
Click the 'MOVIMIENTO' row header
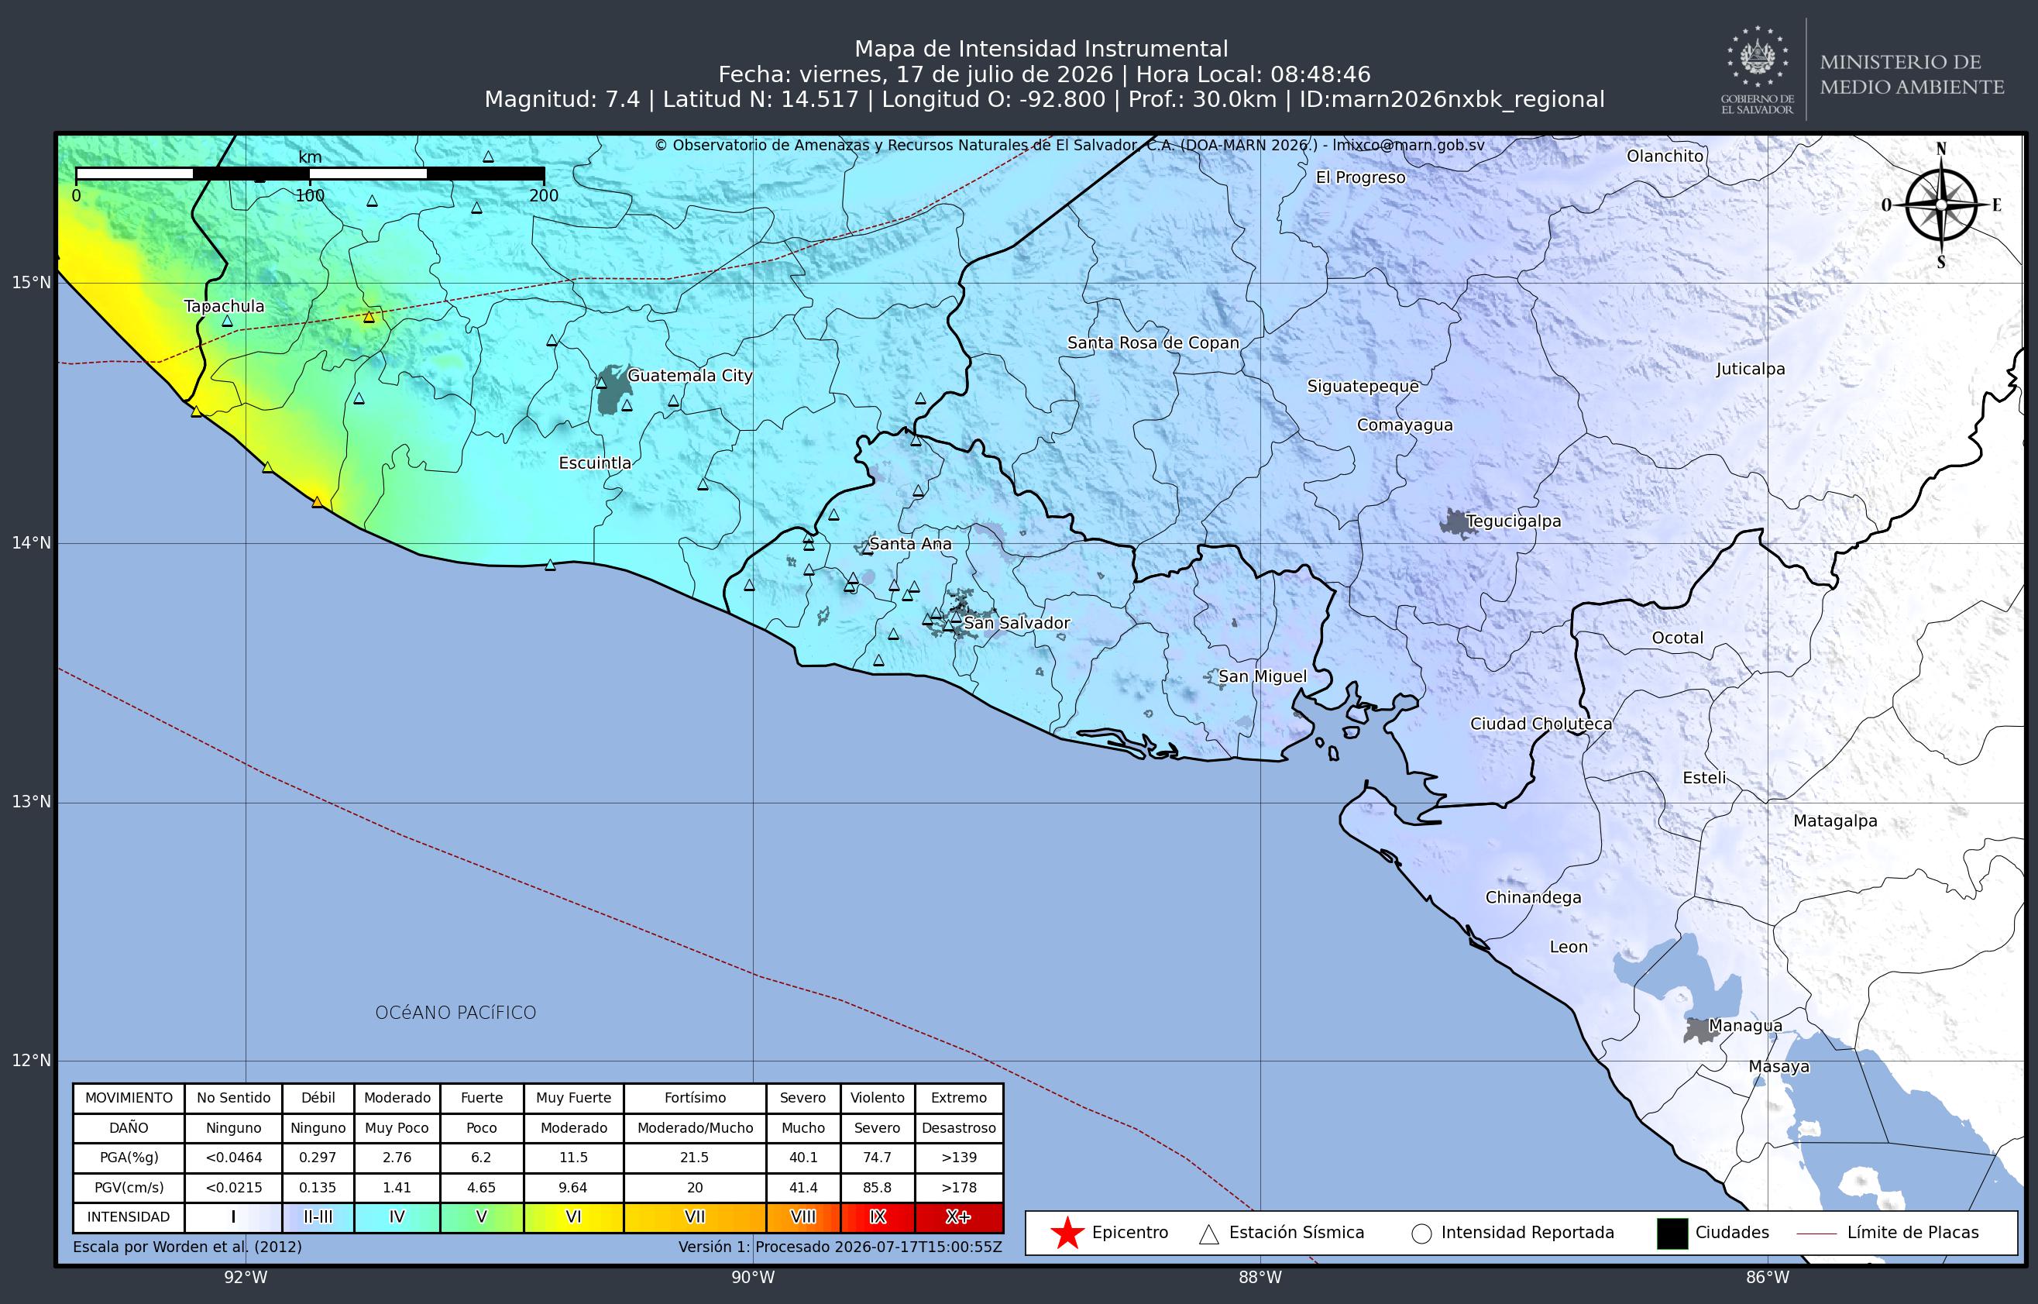point(129,1098)
